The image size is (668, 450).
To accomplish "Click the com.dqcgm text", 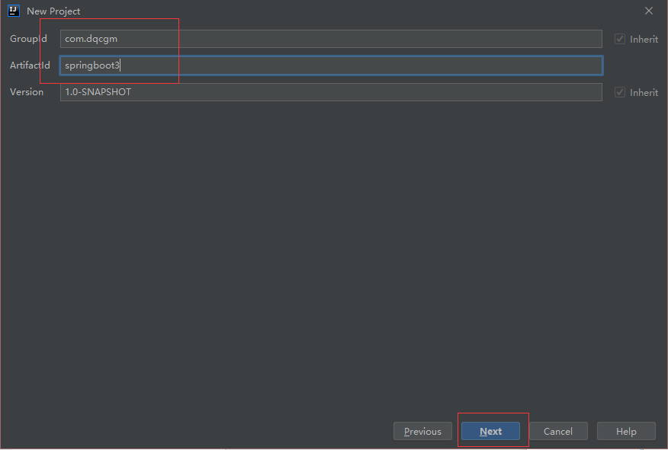I will pos(91,39).
